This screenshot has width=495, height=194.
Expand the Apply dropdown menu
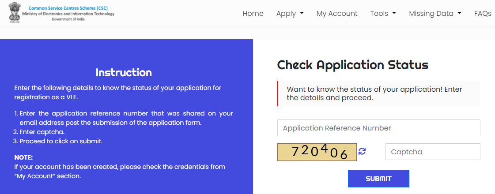290,13
